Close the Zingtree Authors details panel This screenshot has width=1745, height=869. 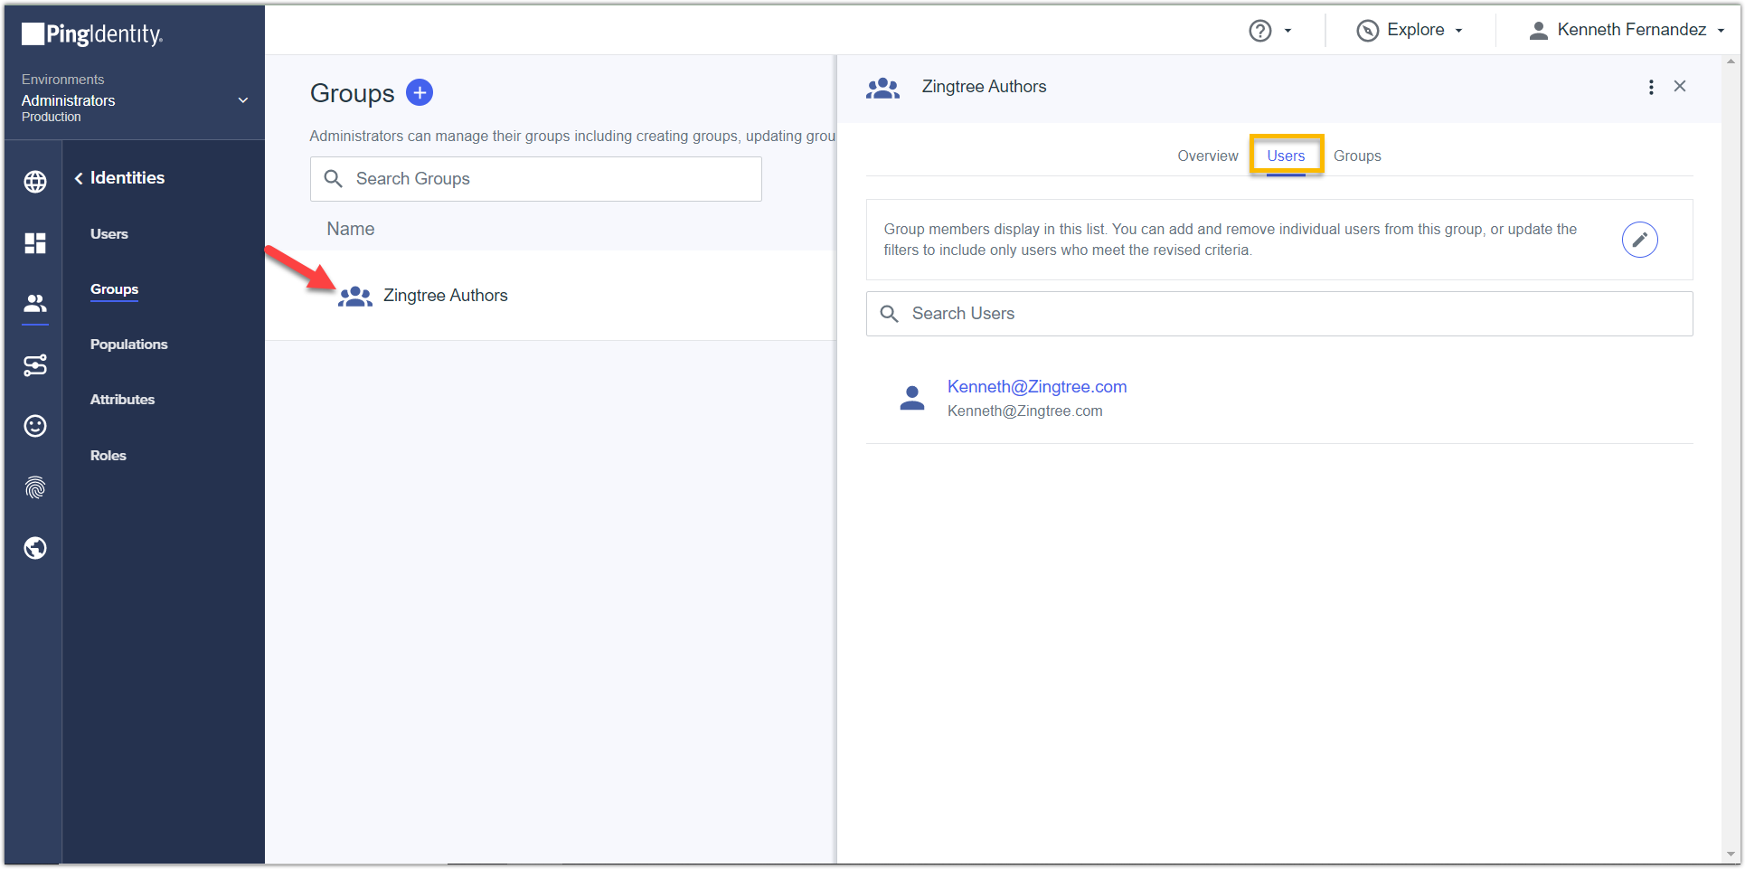point(1680,86)
